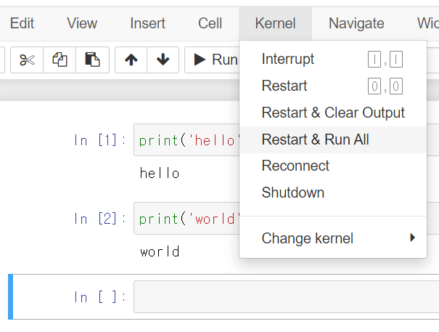
Task: Choose Interrupt from Kernel menu
Action: pyautogui.click(x=333, y=59)
